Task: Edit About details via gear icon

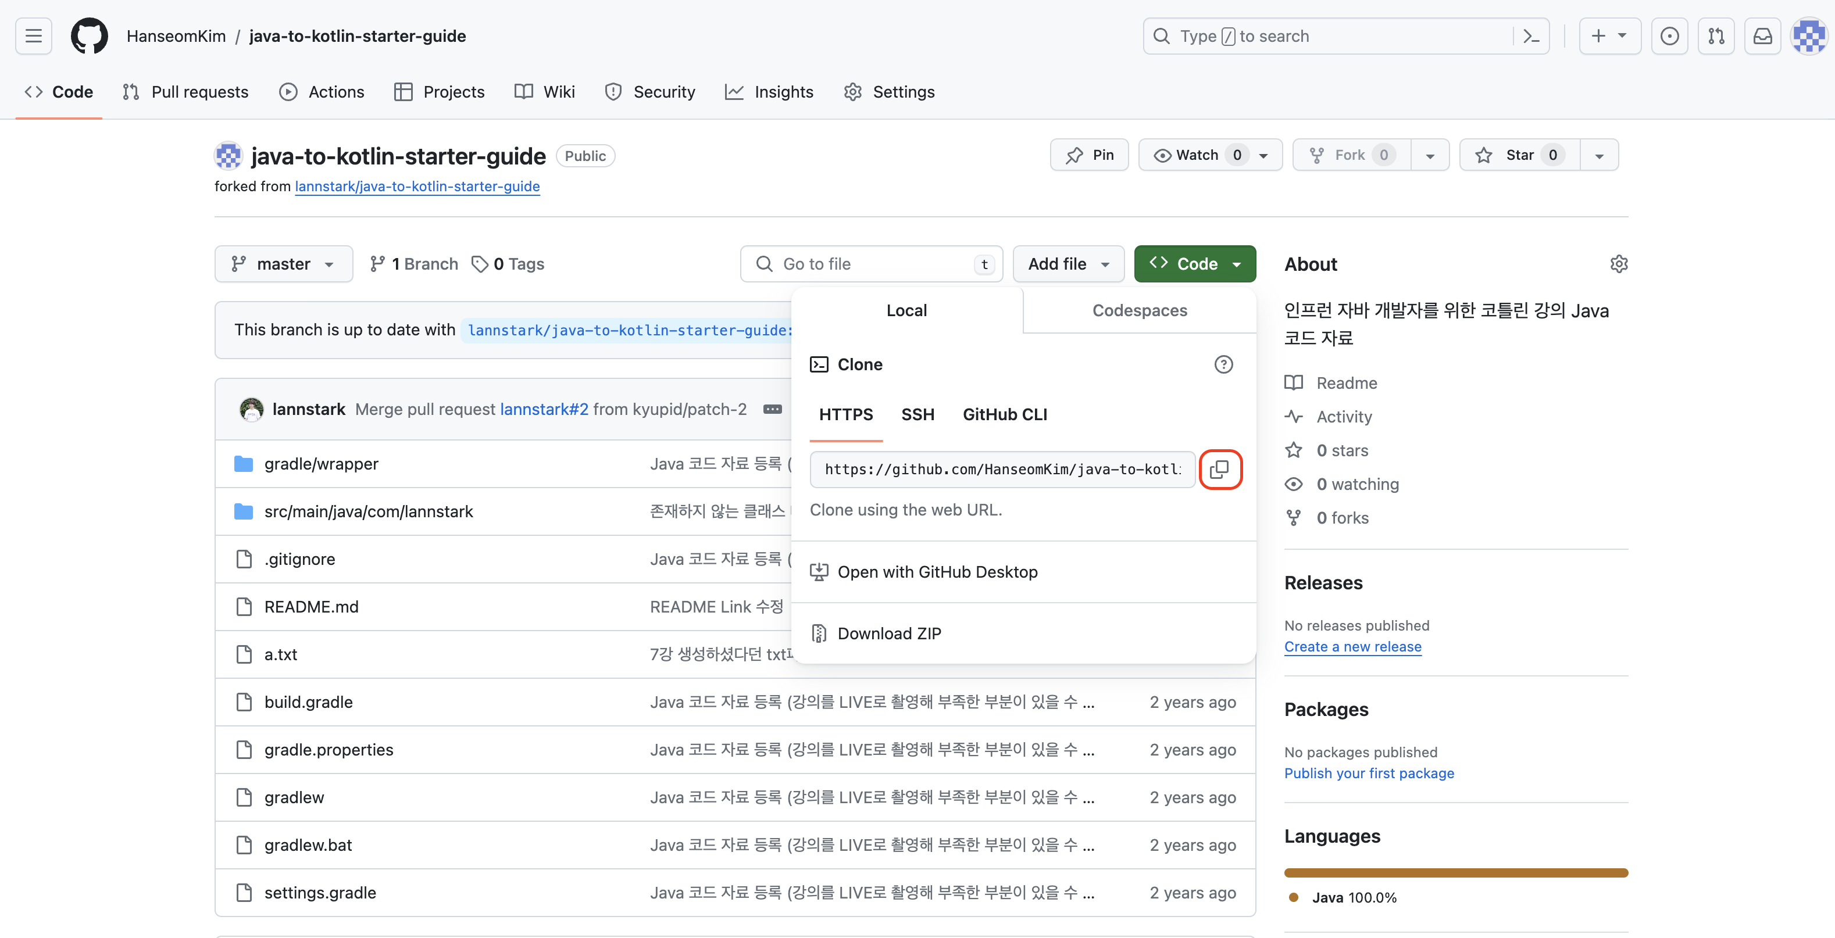Action: (x=1619, y=264)
